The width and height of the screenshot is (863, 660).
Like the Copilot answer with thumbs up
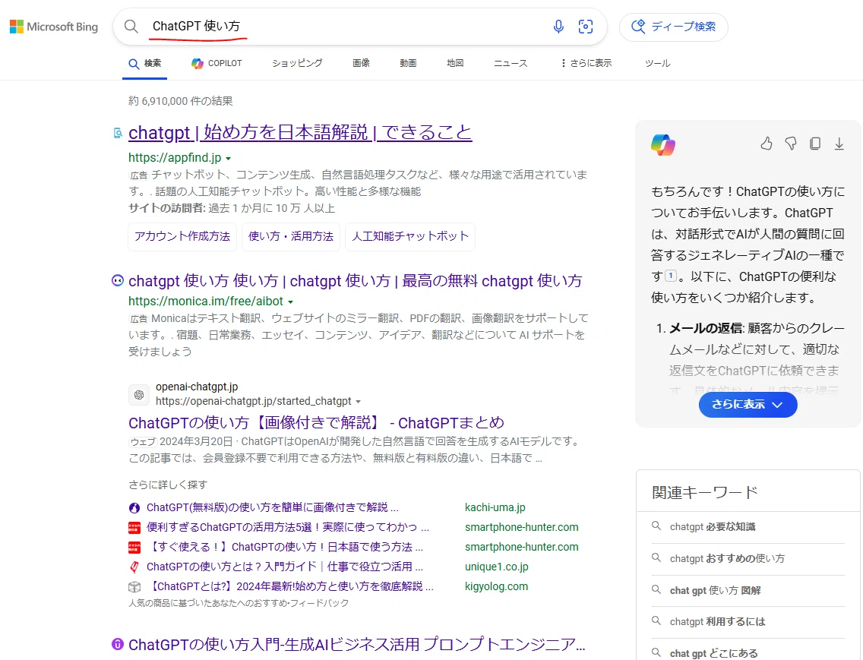pos(766,144)
